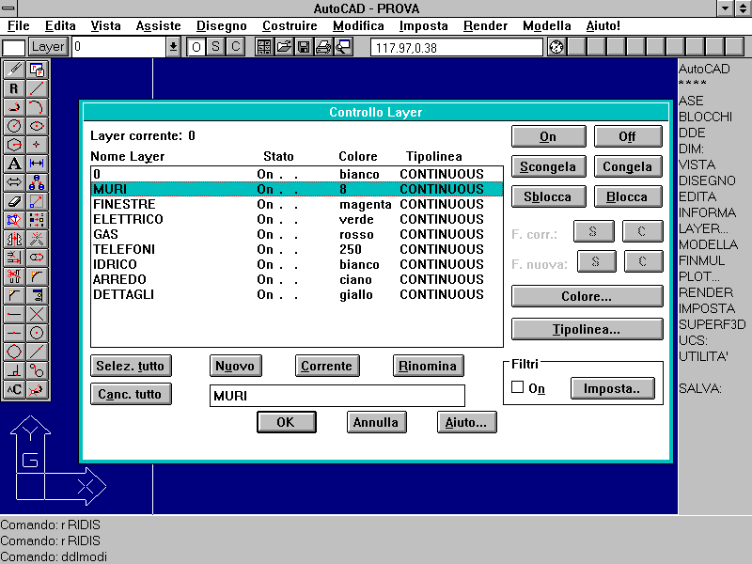Screen dimensions: 752x564
Task: Click the Print icon in the toolbar
Action: [x=323, y=47]
